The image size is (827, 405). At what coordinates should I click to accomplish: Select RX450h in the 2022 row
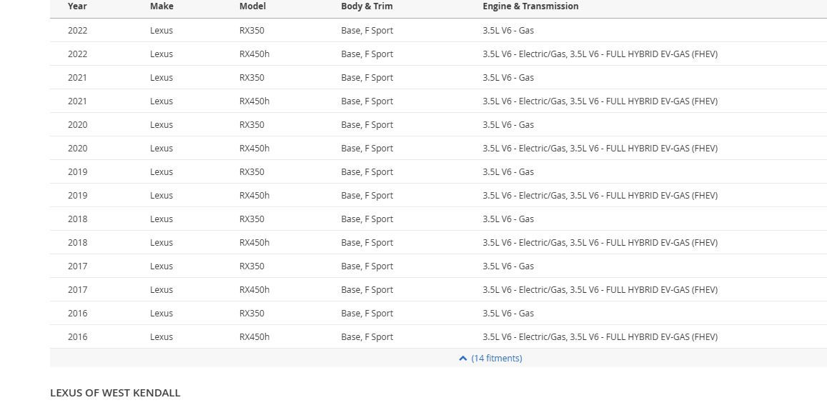pos(254,54)
